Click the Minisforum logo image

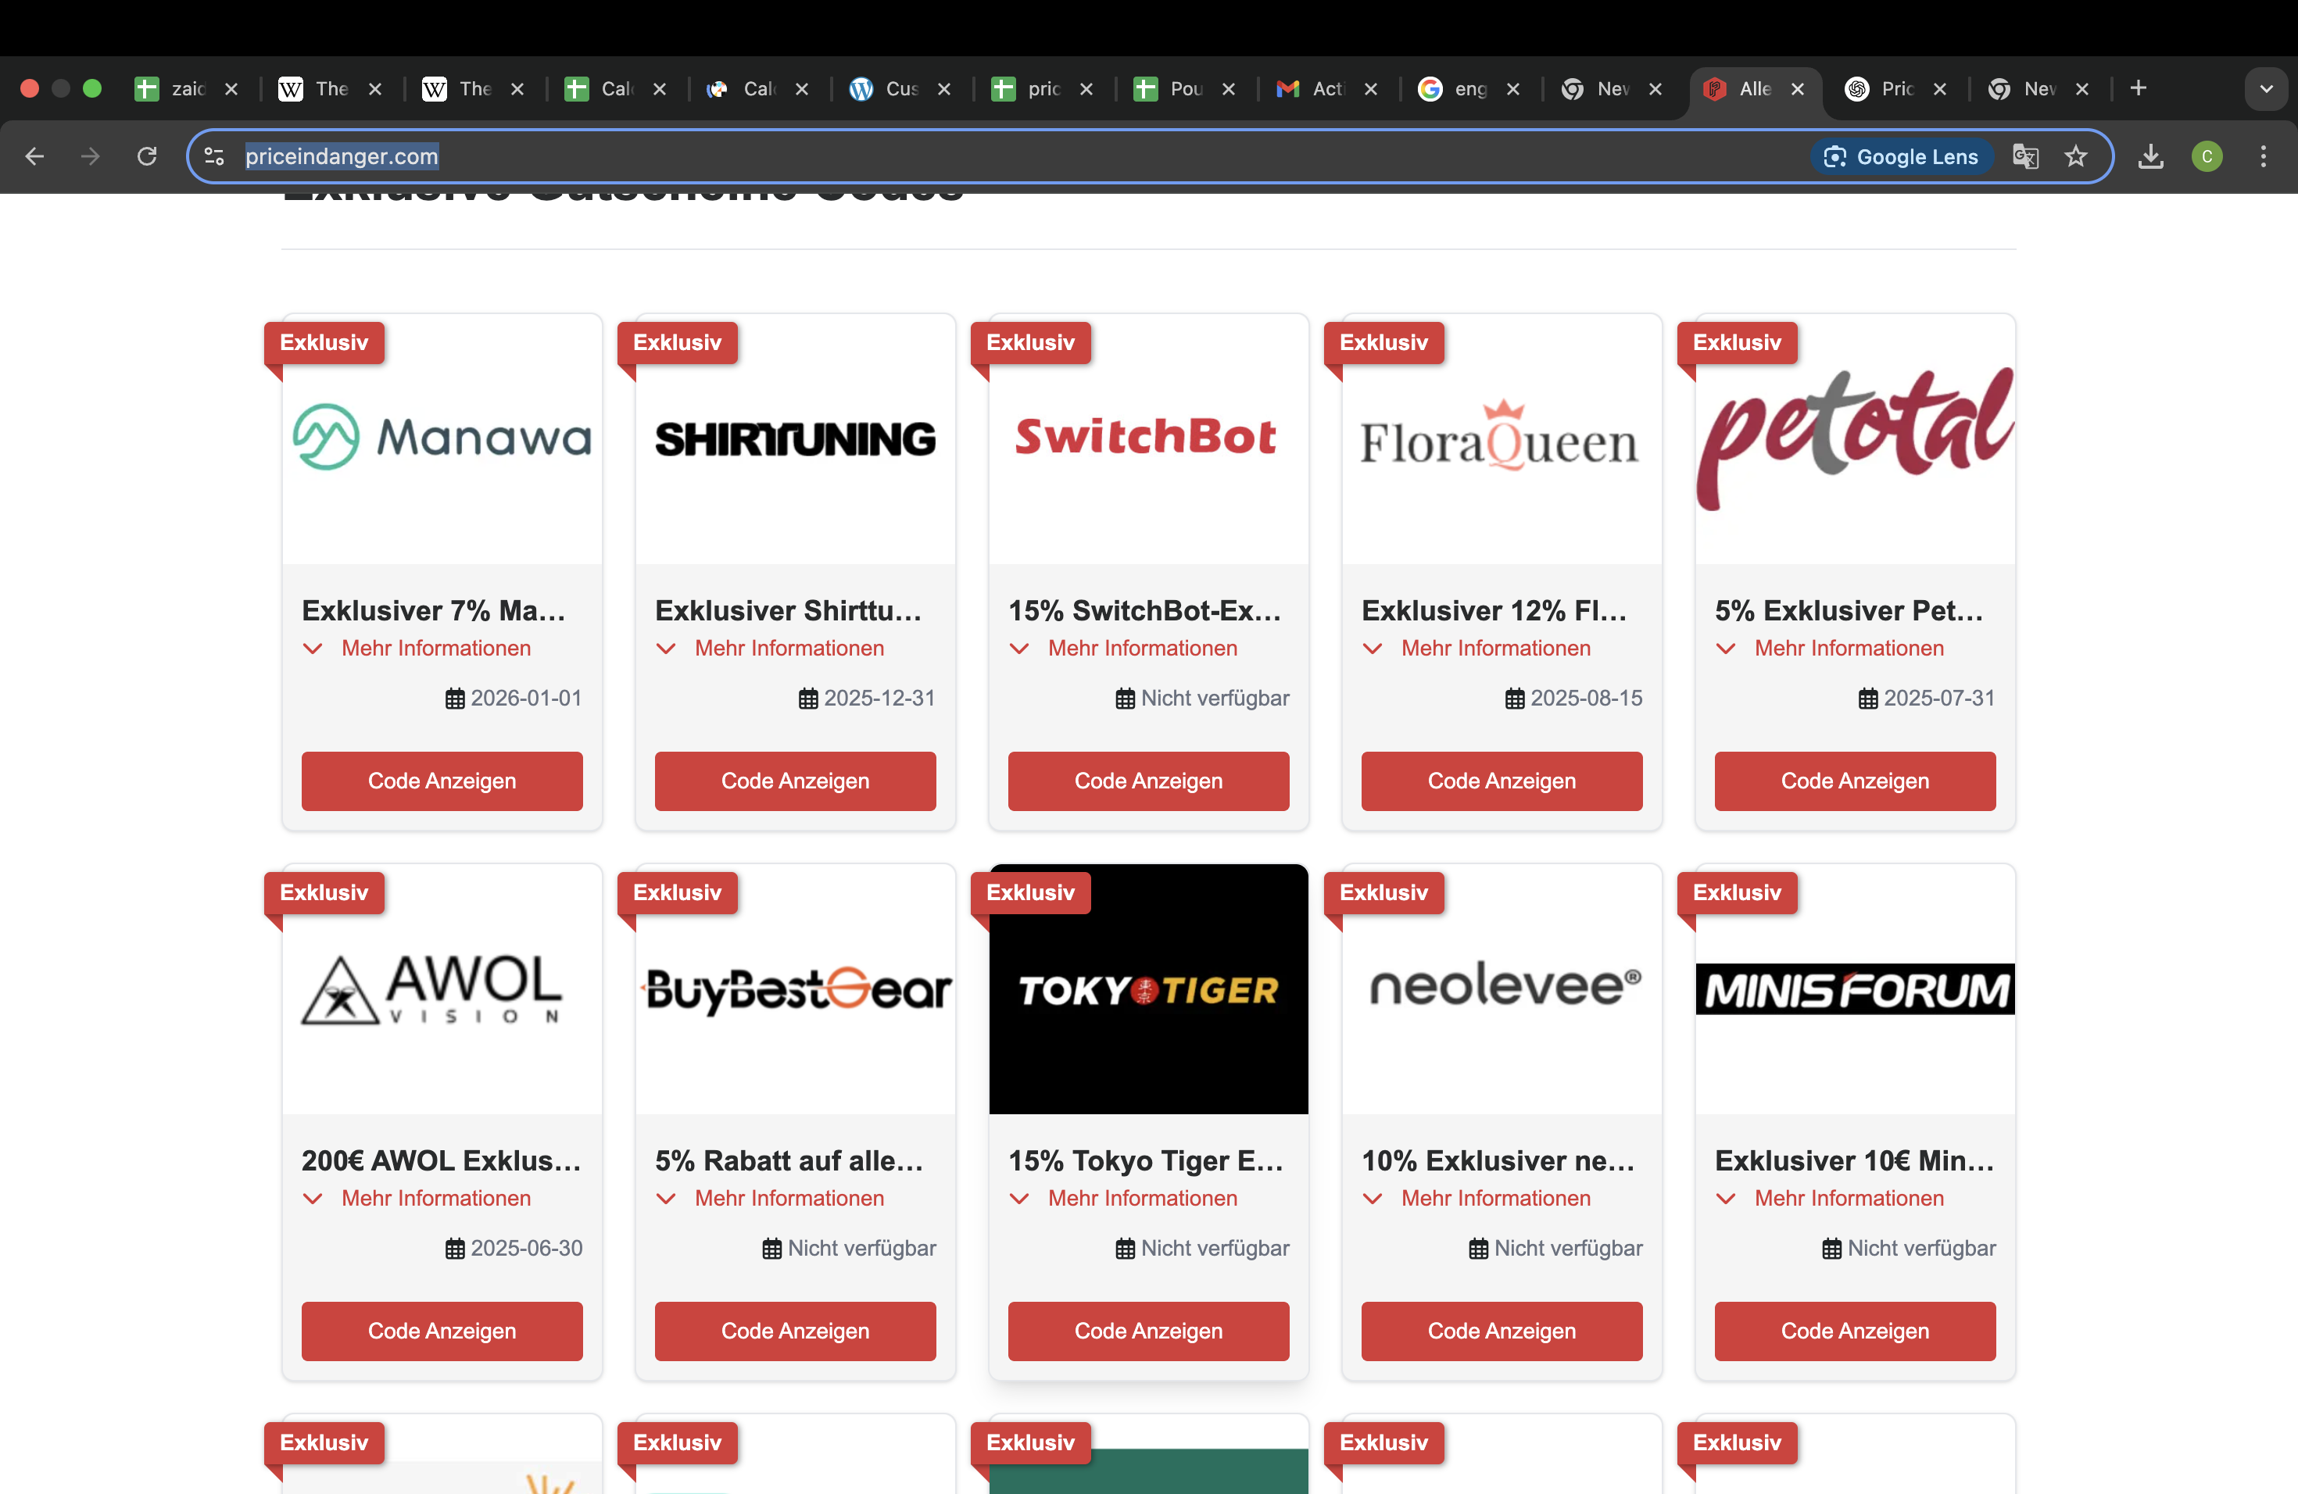point(1856,989)
